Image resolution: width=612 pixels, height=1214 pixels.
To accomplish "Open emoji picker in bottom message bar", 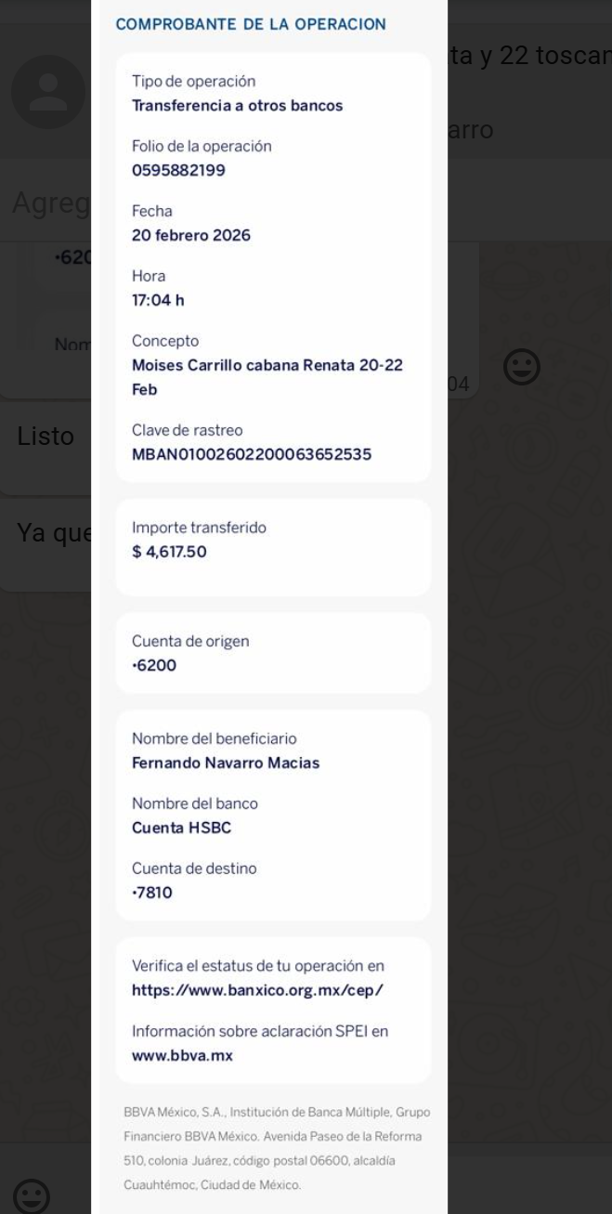I will coord(33,1196).
